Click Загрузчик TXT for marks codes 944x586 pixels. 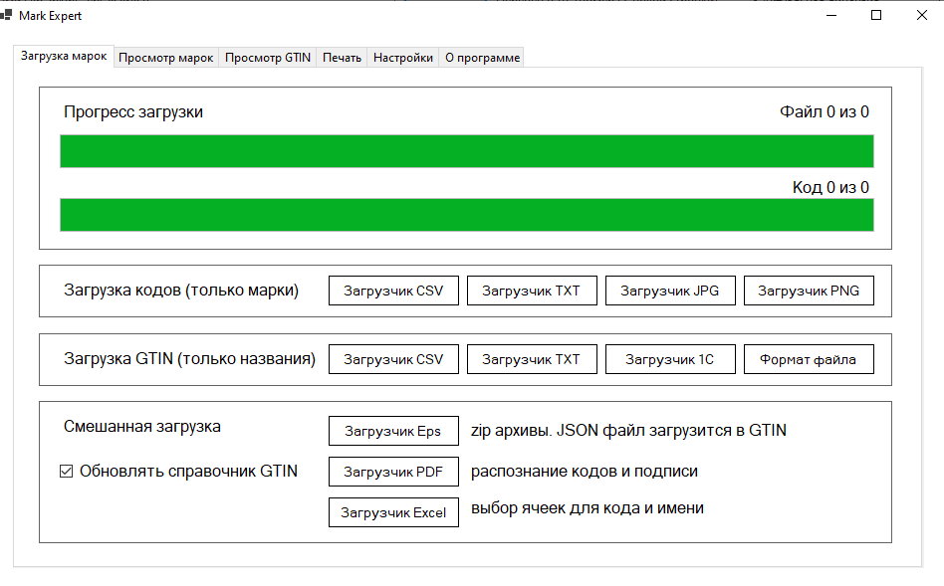coord(532,292)
